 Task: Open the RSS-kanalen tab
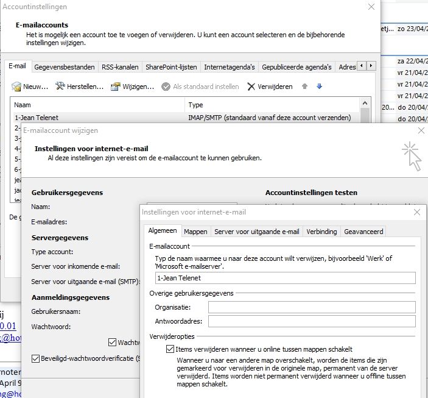(x=120, y=67)
